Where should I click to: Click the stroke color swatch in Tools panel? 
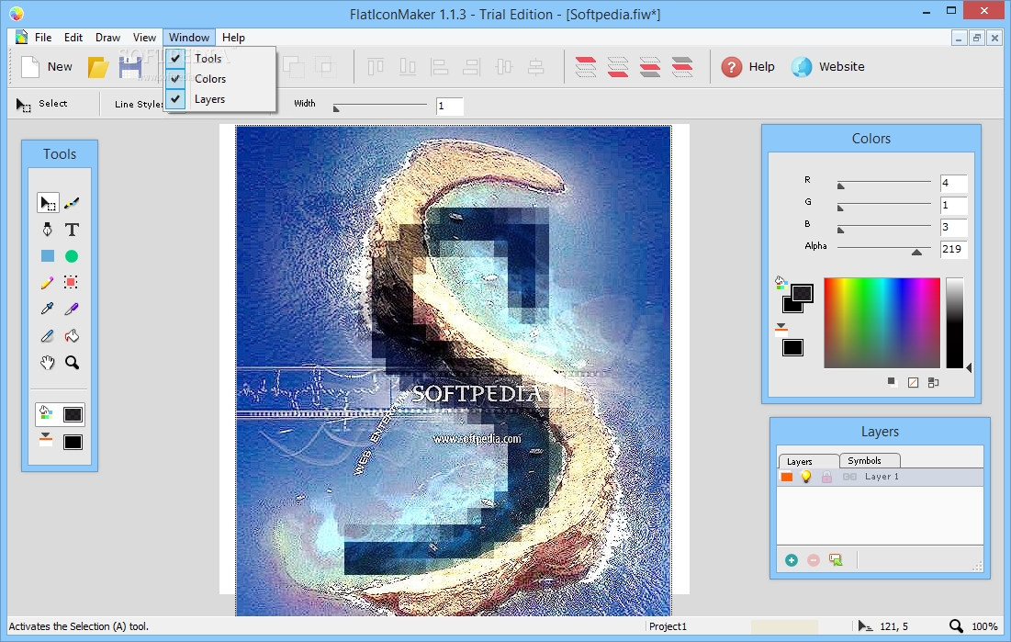(73, 442)
